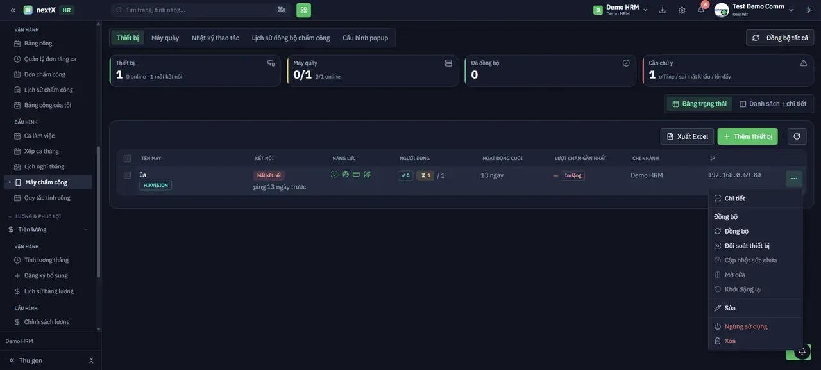Open the Demo HRM company dropdown

[x=620, y=10]
